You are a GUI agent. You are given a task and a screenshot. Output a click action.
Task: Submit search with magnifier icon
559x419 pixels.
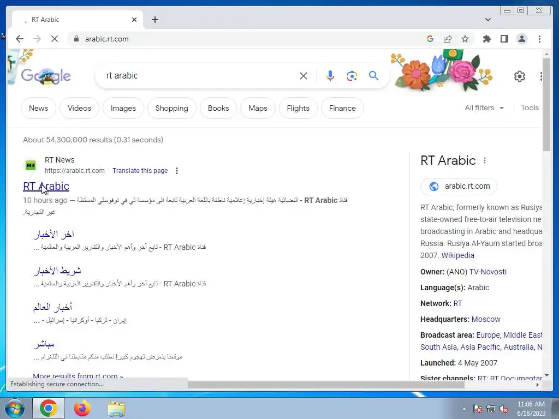(x=373, y=75)
